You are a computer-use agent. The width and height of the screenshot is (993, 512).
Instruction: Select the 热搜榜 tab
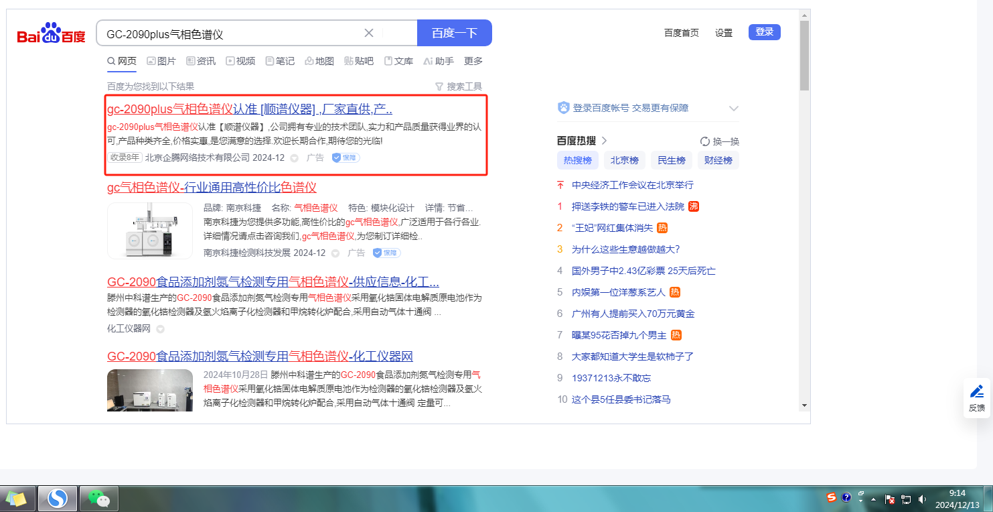(578, 160)
